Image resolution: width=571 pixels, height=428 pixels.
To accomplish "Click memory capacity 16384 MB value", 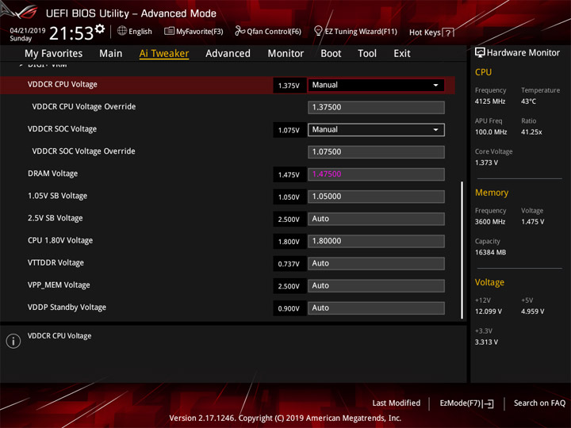I will point(491,253).
